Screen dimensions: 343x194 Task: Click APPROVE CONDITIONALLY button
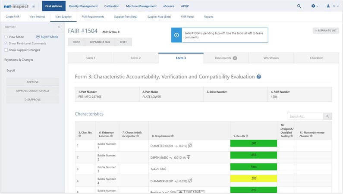pos(33,91)
